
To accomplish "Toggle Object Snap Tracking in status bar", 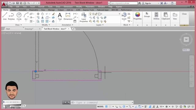I will click(136, 107).
